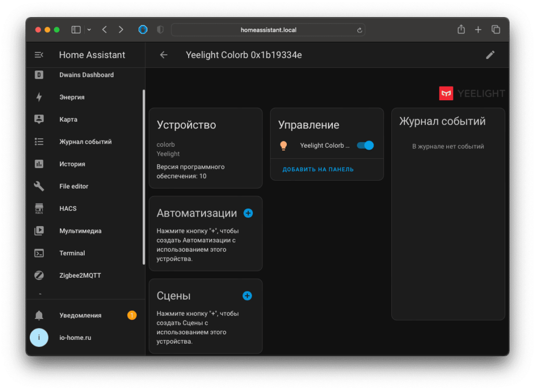Reload the page with refresh icon
This screenshot has height=390, width=535.
click(359, 30)
